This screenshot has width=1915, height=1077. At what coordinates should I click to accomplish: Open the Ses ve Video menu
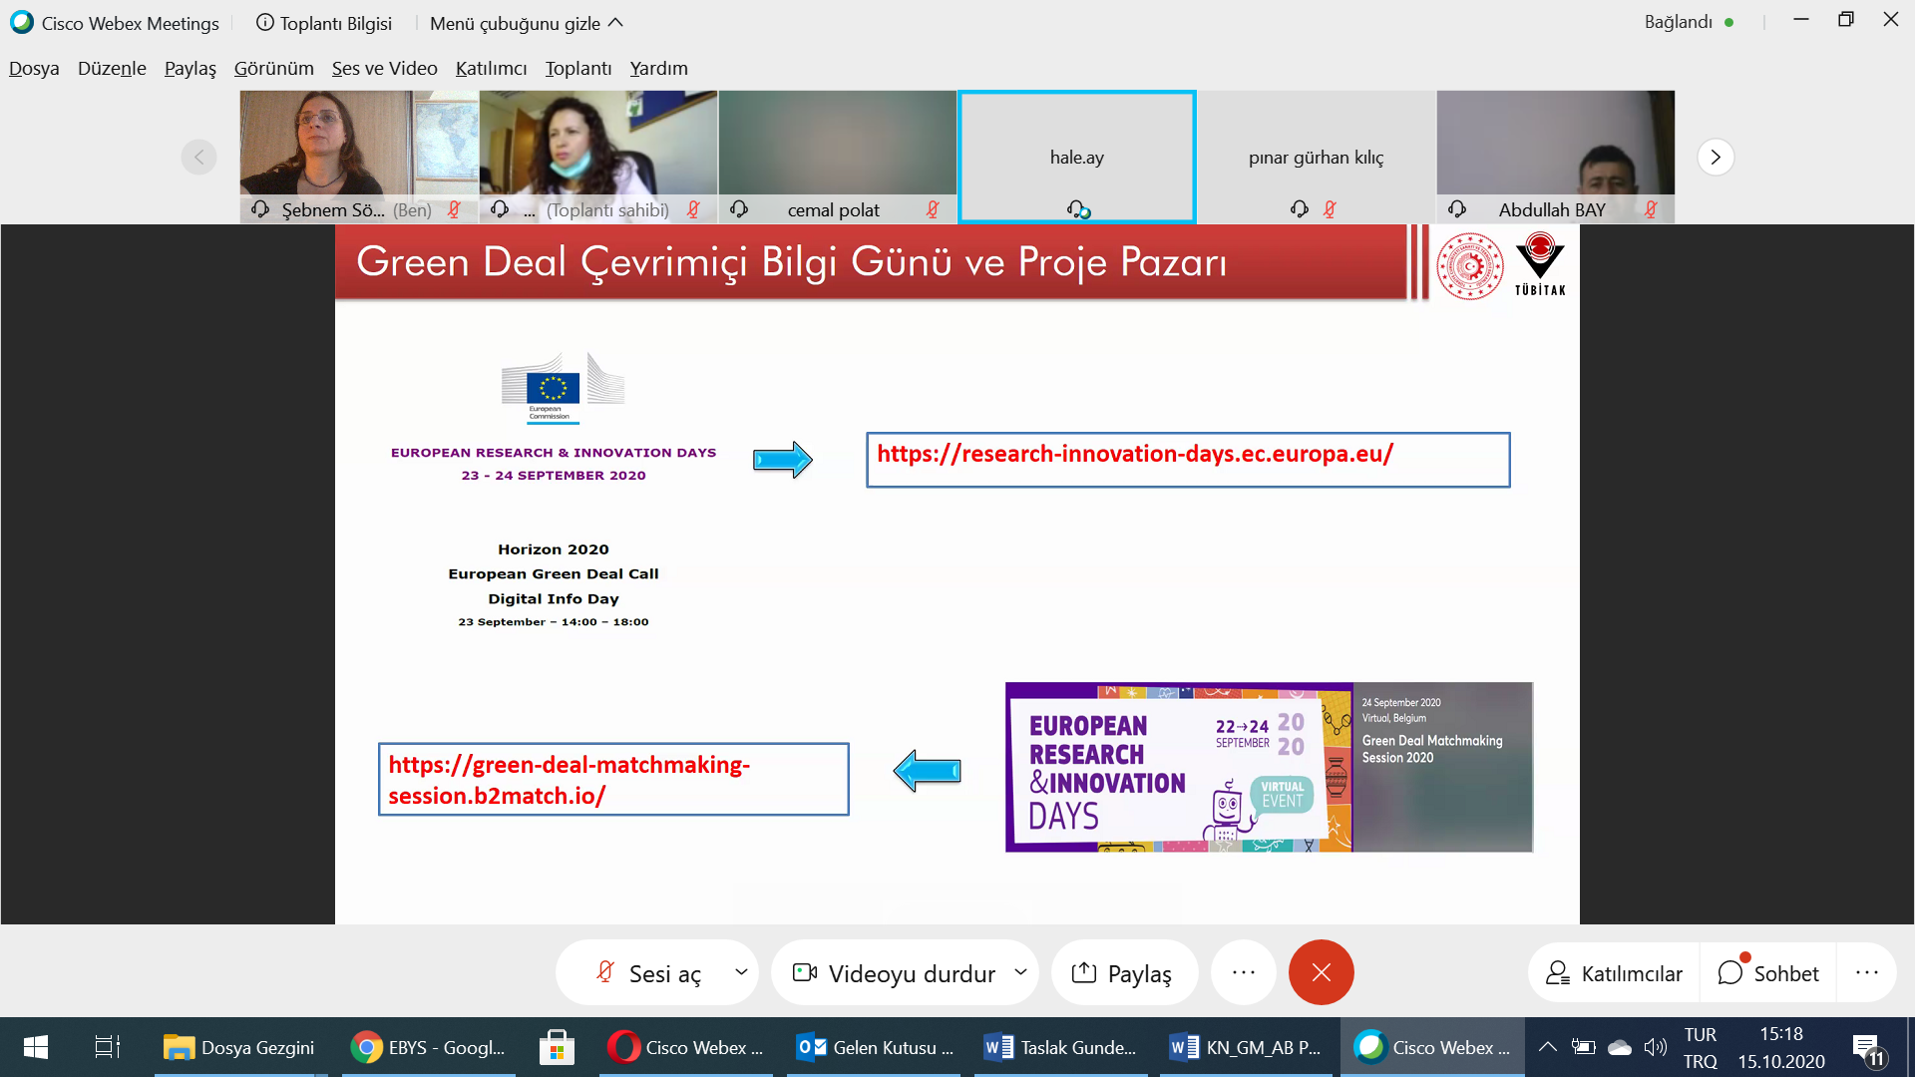(384, 68)
